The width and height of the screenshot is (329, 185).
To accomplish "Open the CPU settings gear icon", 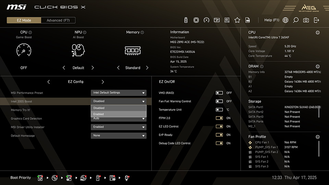I will [x=317, y=33].
